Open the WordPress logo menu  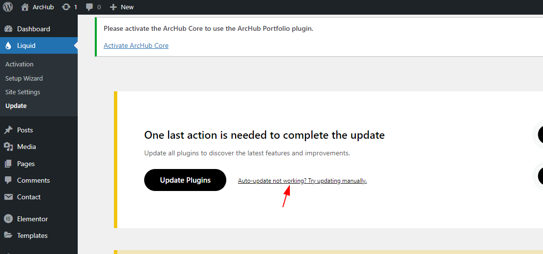[x=8, y=7]
